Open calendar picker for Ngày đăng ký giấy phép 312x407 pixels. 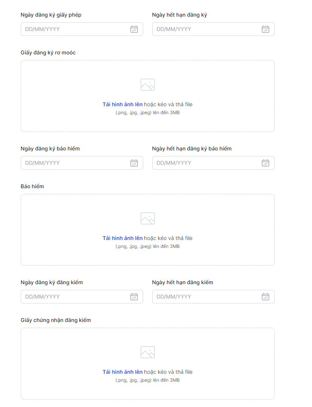pos(134,29)
